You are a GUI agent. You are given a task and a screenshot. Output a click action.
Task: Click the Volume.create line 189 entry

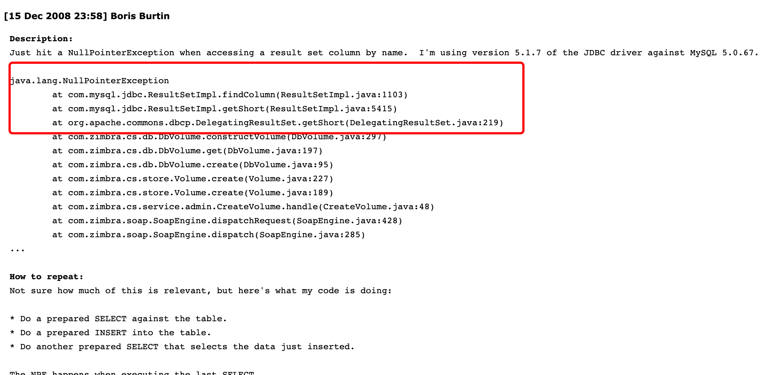pos(193,193)
